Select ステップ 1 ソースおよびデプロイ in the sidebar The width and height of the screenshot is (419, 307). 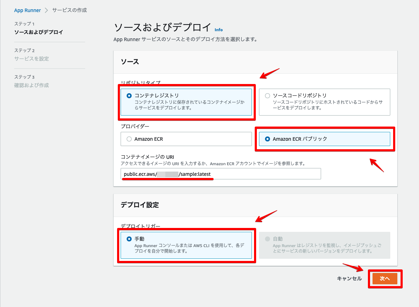[37, 32]
